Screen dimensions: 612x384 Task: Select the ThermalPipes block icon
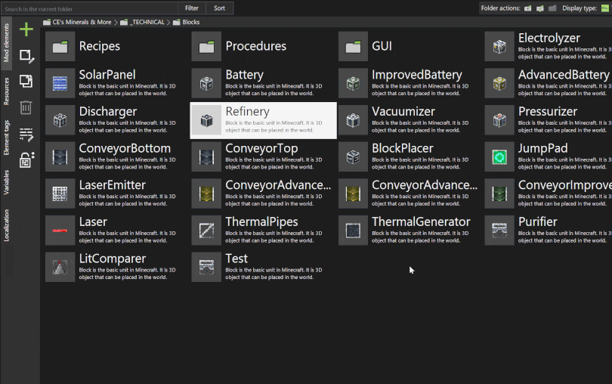206,231
